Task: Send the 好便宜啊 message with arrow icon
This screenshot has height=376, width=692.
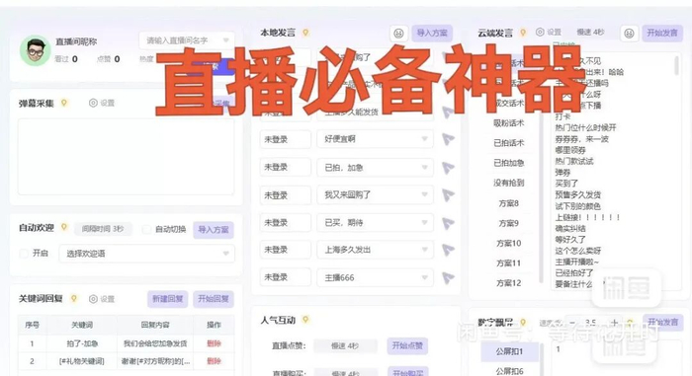Action: (448, 139)
